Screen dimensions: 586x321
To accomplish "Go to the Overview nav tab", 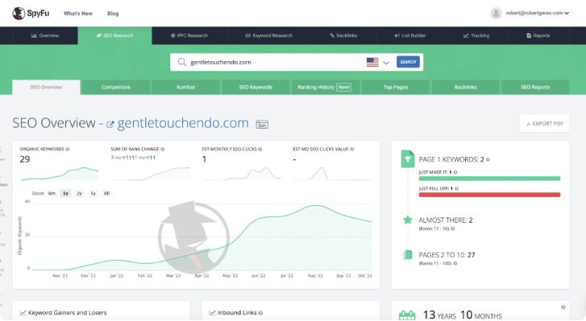I will point(45,35).
